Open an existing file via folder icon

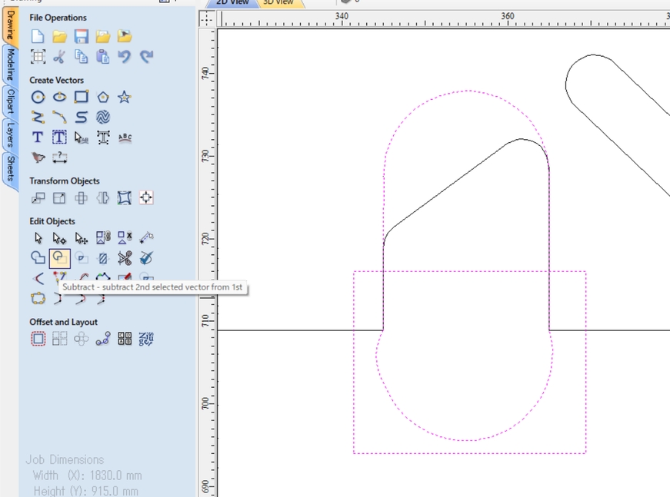(59, 36)
